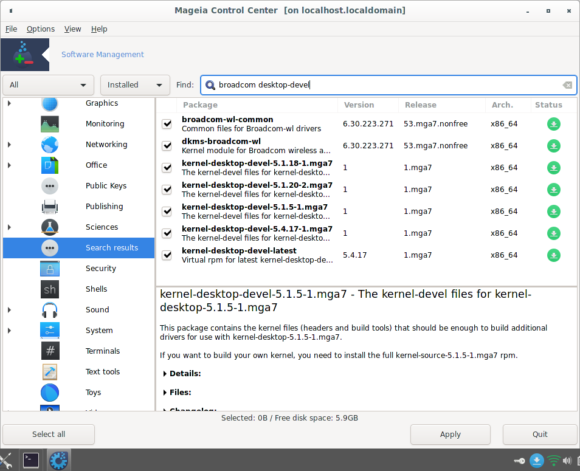
Task: Select the Security category
Action: [x=79, y=269]
